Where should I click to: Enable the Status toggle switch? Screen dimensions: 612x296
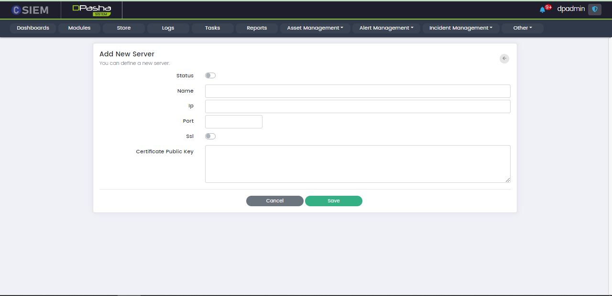pyautogui.click(x=210, y=75)
